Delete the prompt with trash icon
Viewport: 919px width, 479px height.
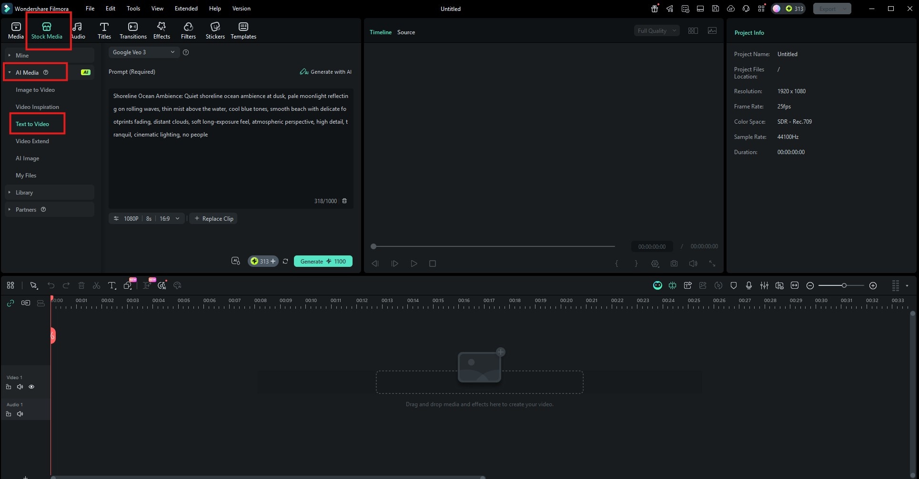(x=344, y=201)
